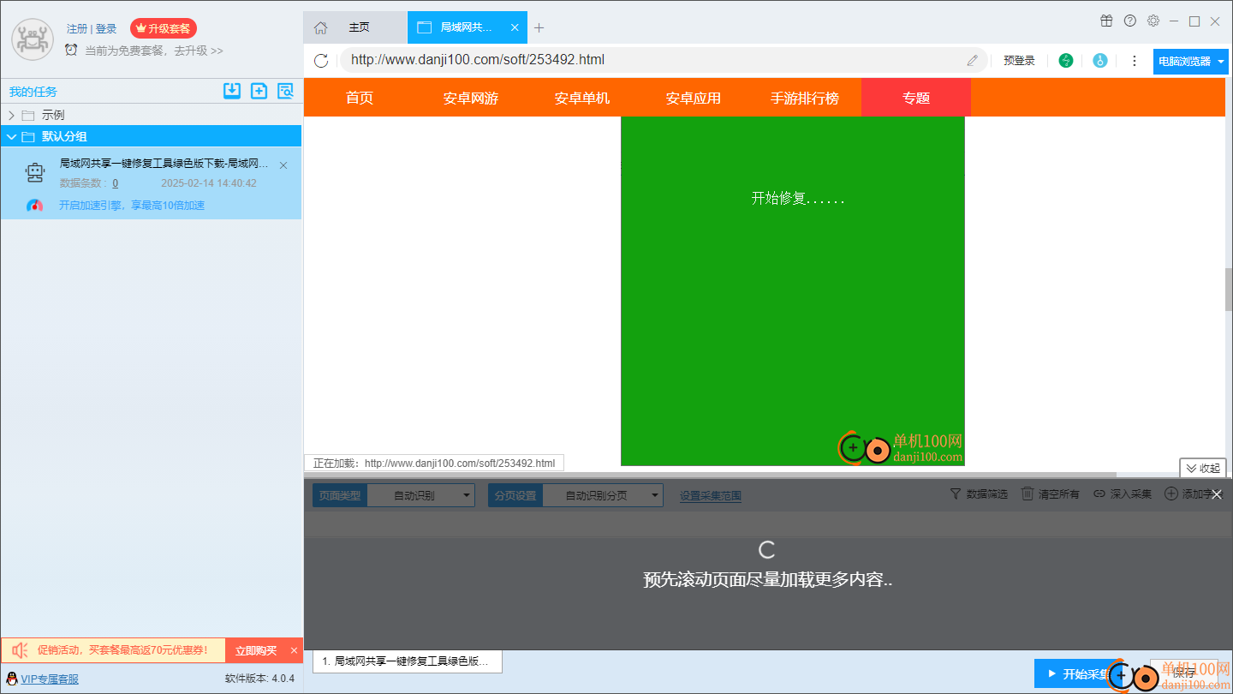Click the promotion speaker icon

click(x=21, y=650)
